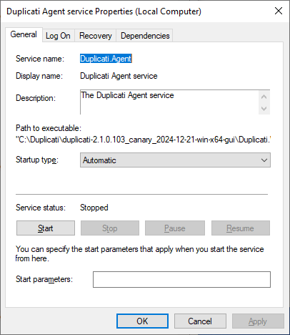Click the grayed-out Pause button
Screen dimensions: 290x335
click(x=175, y=228)
